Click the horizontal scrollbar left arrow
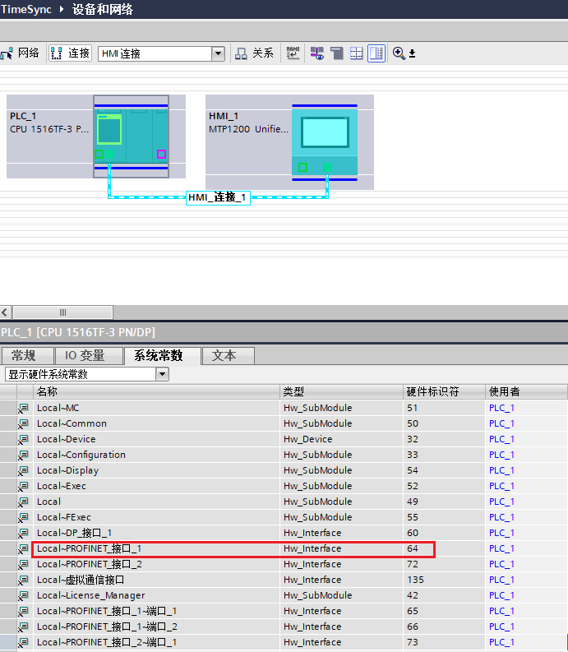 click(5, 312)
